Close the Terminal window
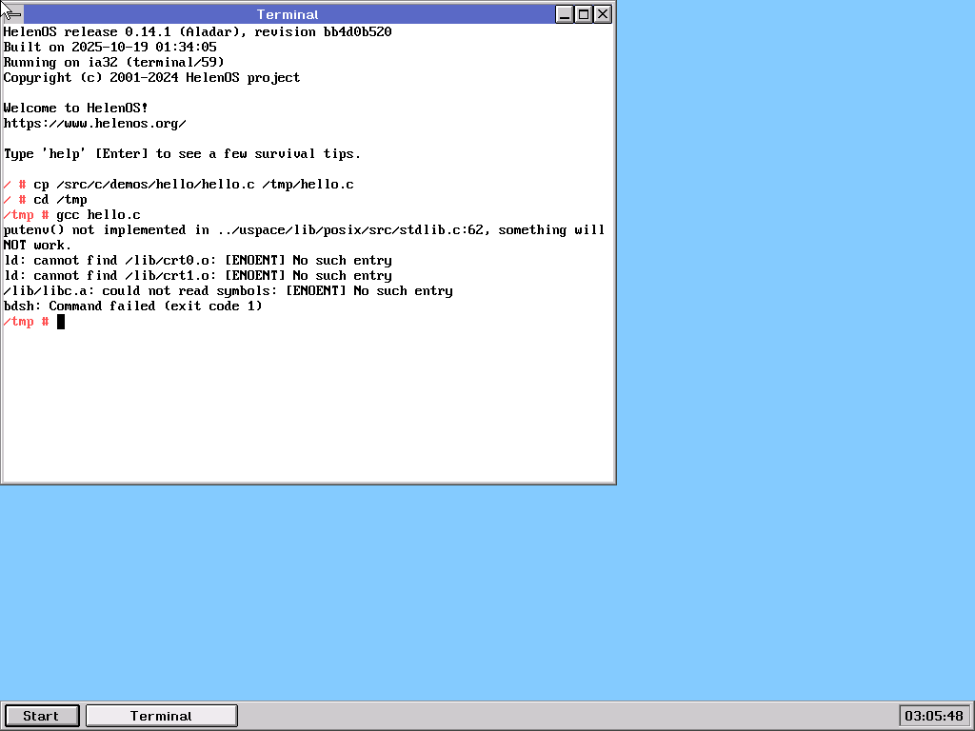 pyautogui.click(x=603, y=14)
